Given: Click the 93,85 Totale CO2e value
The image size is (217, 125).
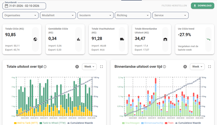Looking at the screenshot, I should click(10, 35).
